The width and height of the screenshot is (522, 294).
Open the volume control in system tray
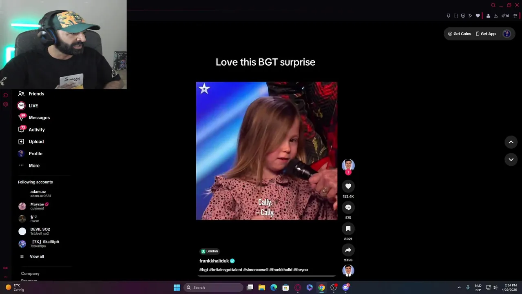(x=495, y=287)
